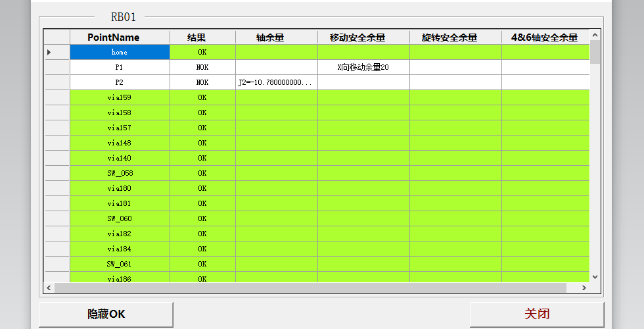Screen dimensions: 644x329
Task: Click the NOK result for P2
Action: (x=202, y=82)
